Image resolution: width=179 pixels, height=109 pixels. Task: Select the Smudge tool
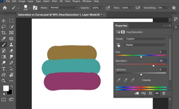coord(11,57)
